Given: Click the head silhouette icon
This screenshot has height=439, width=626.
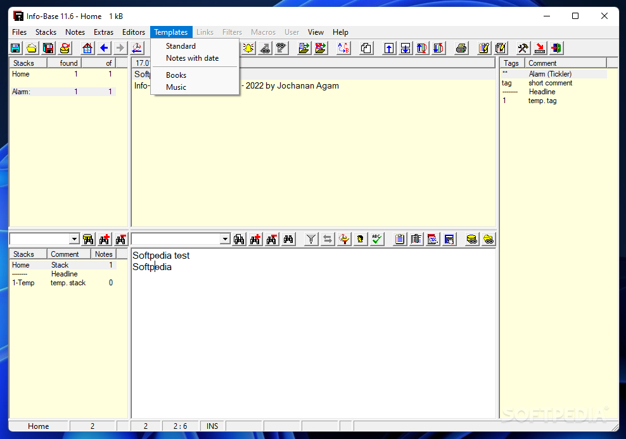Looking at the screenshot, I should pyautogui.click(x=360, y=239).
